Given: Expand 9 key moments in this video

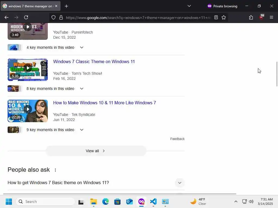Looking at the screenshot, I should [x=82, y=130].
